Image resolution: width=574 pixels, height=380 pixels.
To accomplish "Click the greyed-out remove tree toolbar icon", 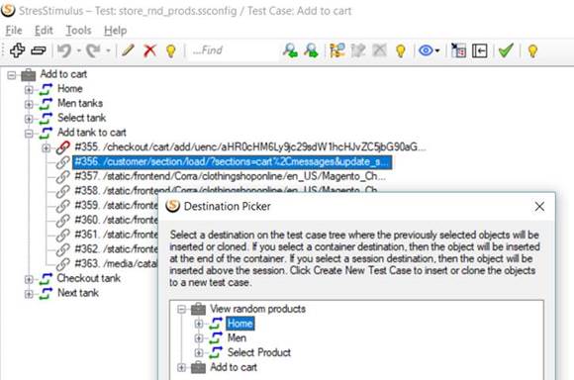I will 380,50.
